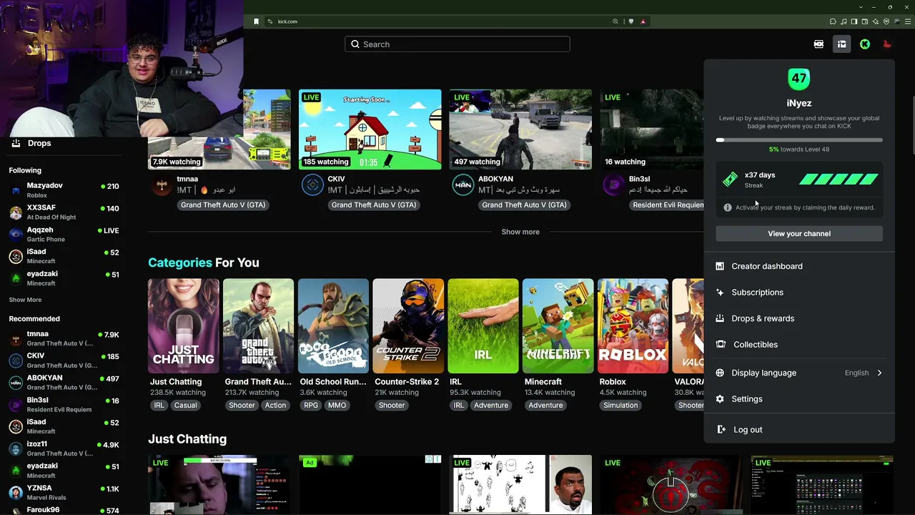Click the level progress bar
Viewport: 915px width, 515px height.
[x=799, y=140]
